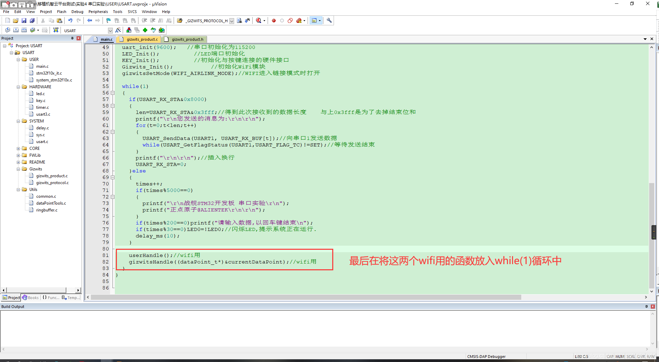The height and width of the screenshot is (362, 659).
Task: Unindent selected lines icon
Action: tap(153, 21)
